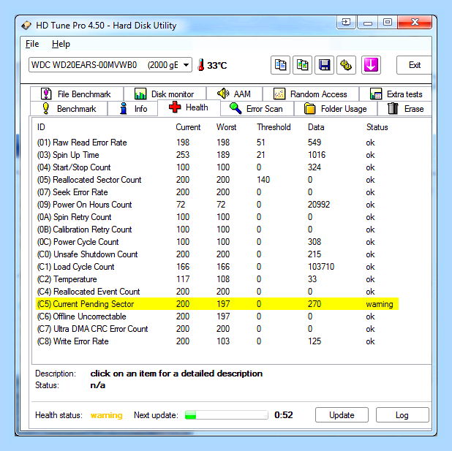This screenshot has width=452, height=451.
Task: Click the floppy disk save icon
Action: 324,65
